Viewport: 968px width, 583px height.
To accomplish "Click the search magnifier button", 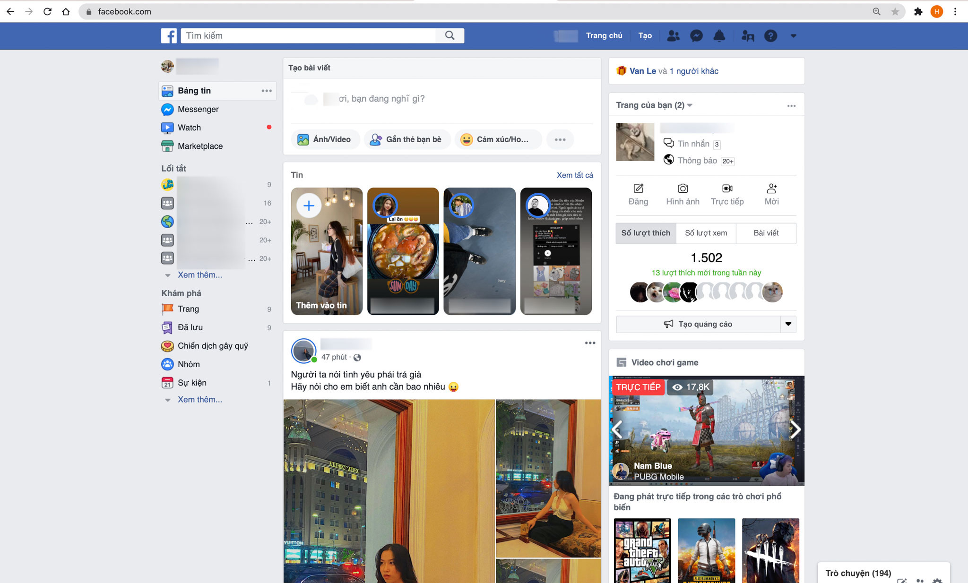I will (449, 35).
